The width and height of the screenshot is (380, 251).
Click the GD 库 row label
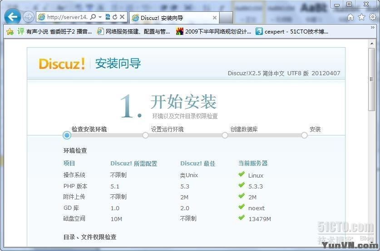coord(71,208)
